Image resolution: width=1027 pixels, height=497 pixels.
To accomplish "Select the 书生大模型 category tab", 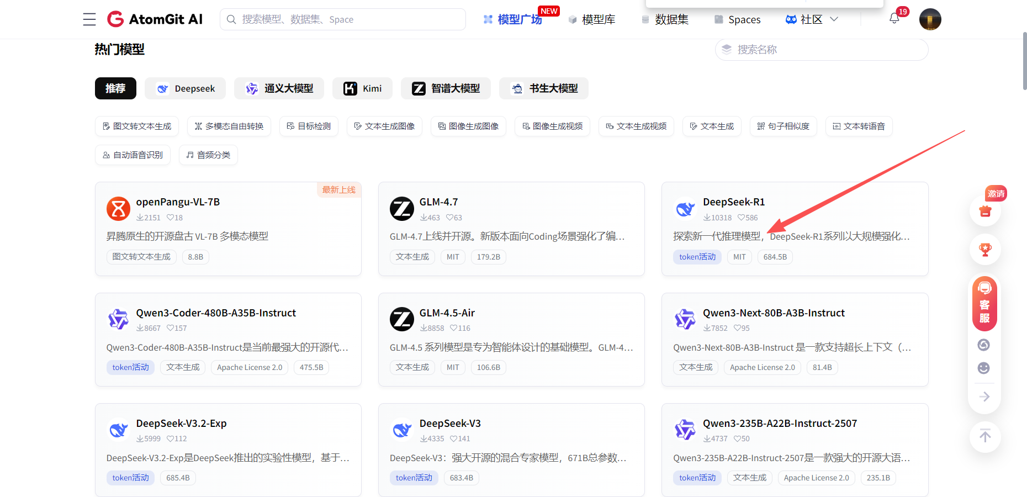I will 544,88.
